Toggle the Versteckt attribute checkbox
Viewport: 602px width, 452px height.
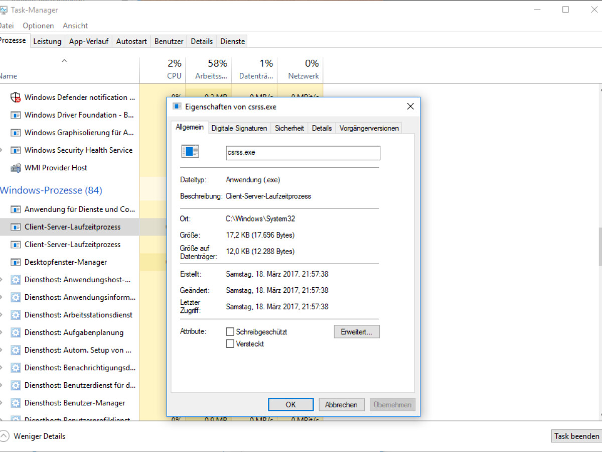click(230, 344)
